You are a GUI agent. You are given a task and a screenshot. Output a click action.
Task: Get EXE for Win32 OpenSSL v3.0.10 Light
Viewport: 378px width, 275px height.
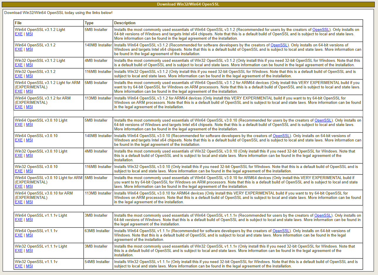19,156
